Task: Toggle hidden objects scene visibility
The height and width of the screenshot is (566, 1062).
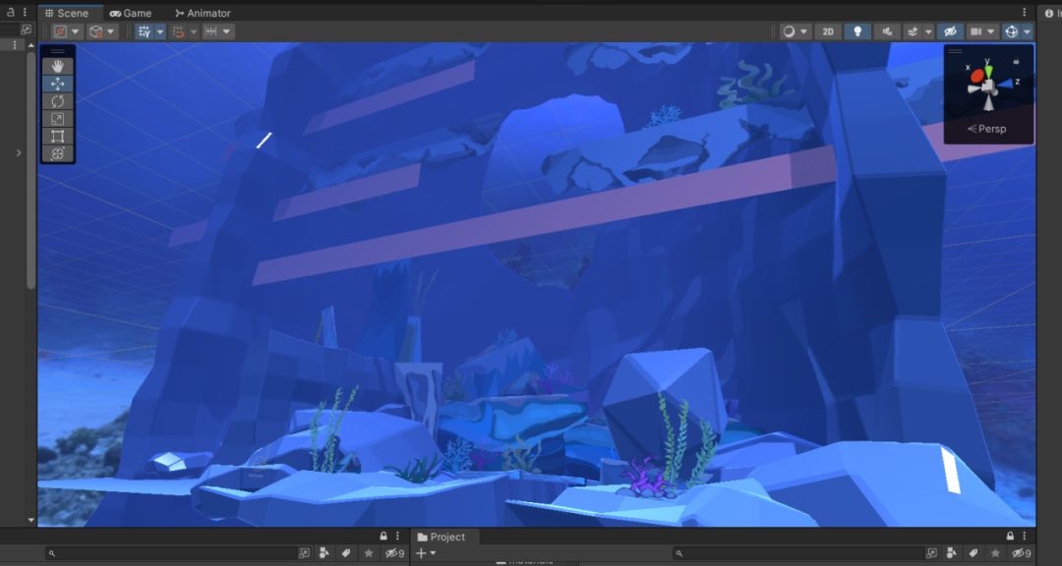Action: coord(950,31)
